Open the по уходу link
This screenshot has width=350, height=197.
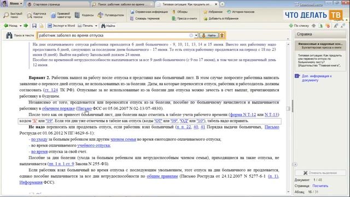coord(39,140)
